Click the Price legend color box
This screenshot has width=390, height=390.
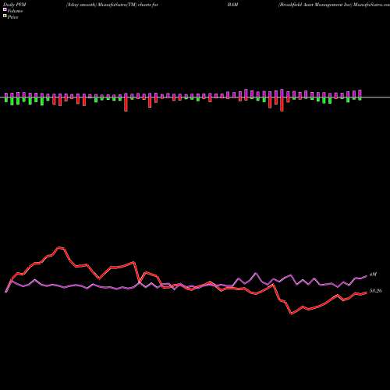coord(5,16)
